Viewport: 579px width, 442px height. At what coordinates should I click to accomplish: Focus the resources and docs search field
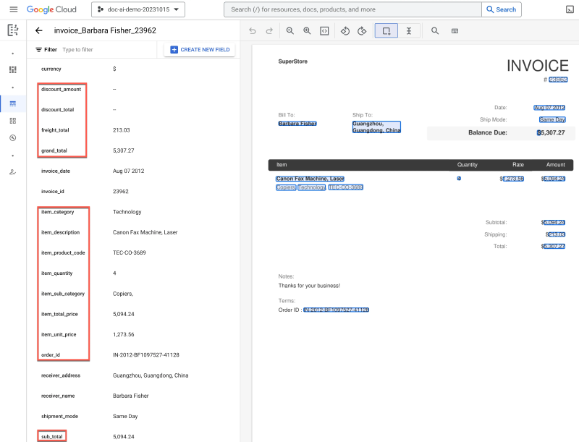[352, 9]
